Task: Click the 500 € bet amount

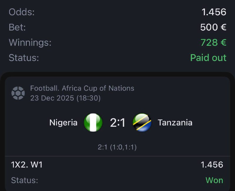Action: tap(213, 27)
